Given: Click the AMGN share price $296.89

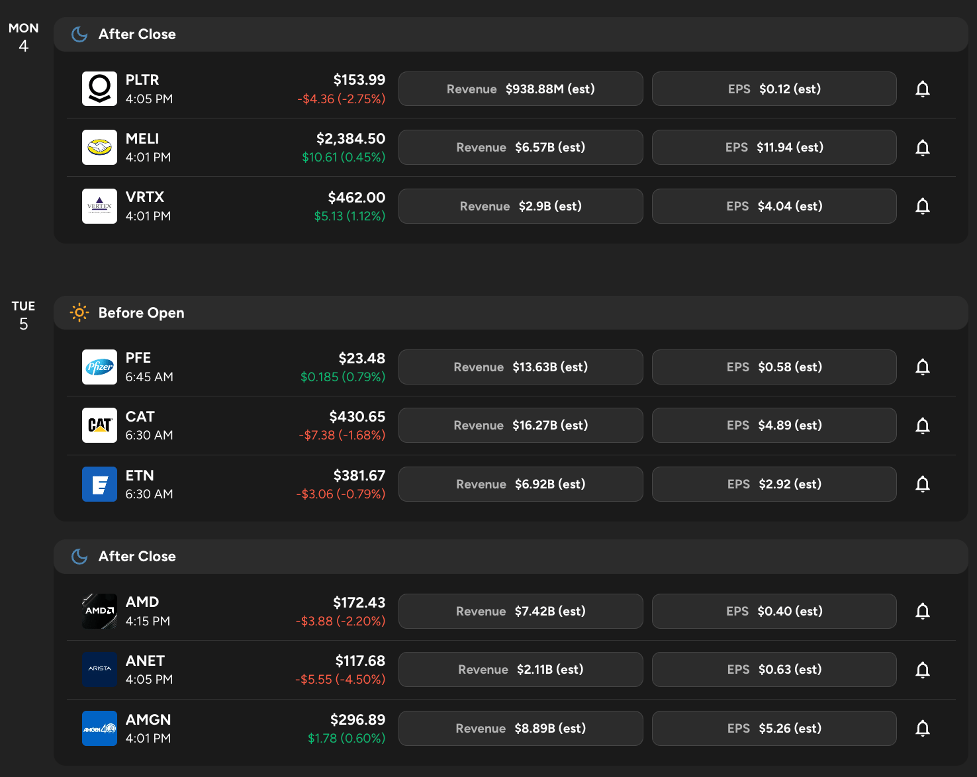Looking at the screenshot, I should (x=358, y=719).
